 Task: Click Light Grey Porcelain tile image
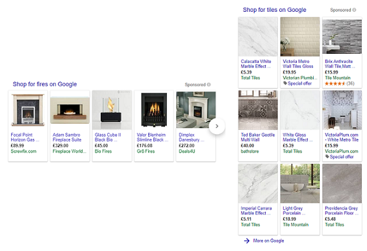coord(300,184)
